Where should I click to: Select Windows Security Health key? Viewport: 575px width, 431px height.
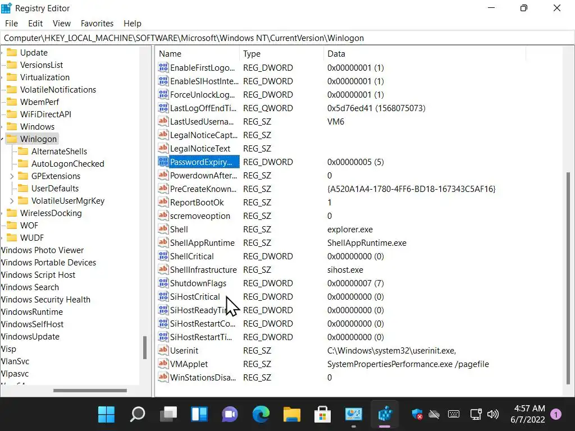click(45, 300)
